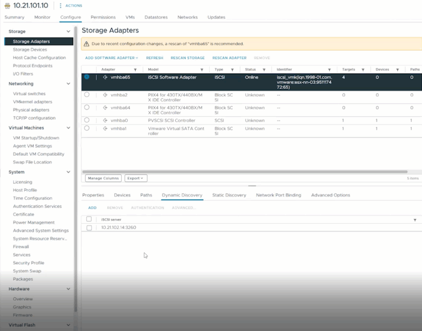Screen dimensions: 422x331
Task: Click the Refresh button
Action: click(155, 58)
